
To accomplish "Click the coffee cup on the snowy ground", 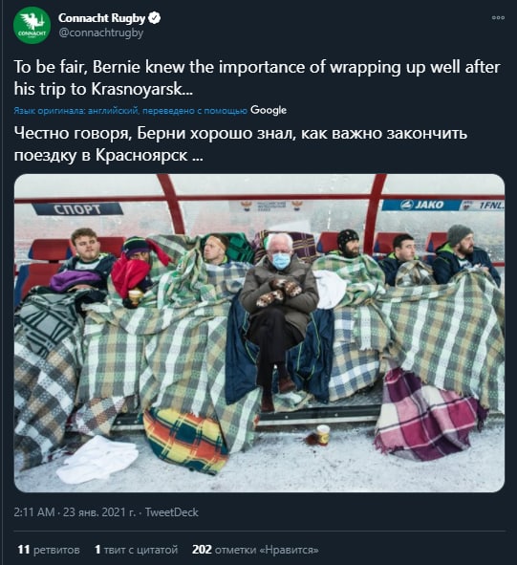I will tap(322, 435).
